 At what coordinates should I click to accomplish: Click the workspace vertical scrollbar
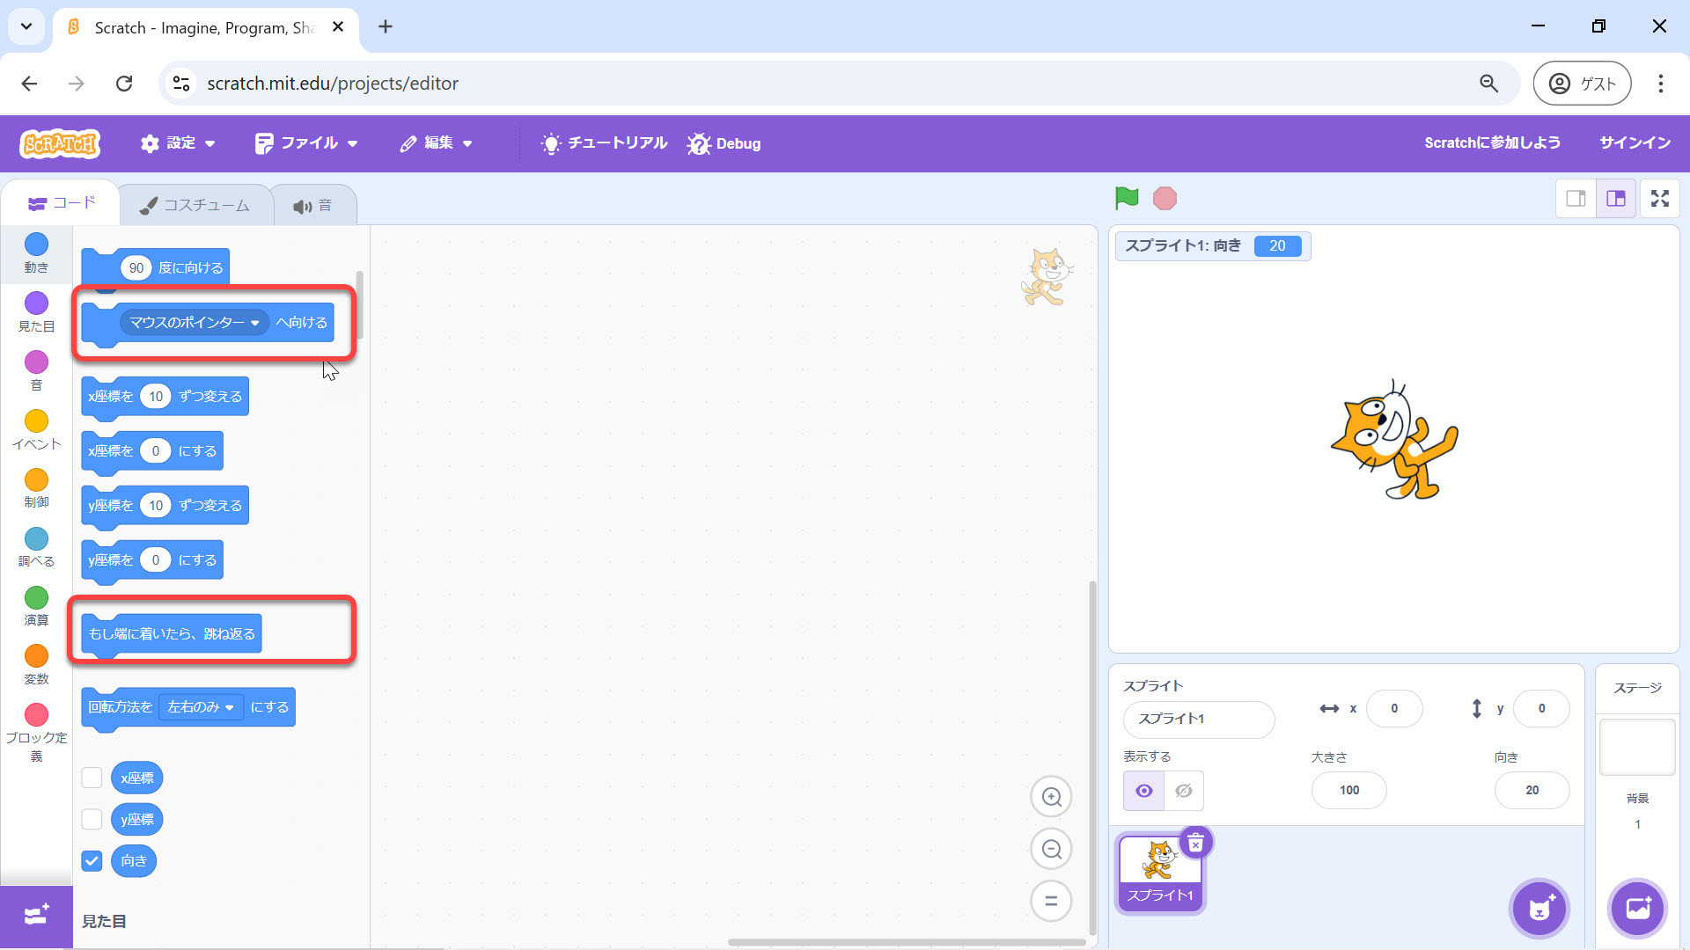pyautogui.click(x=1092, y=756)
